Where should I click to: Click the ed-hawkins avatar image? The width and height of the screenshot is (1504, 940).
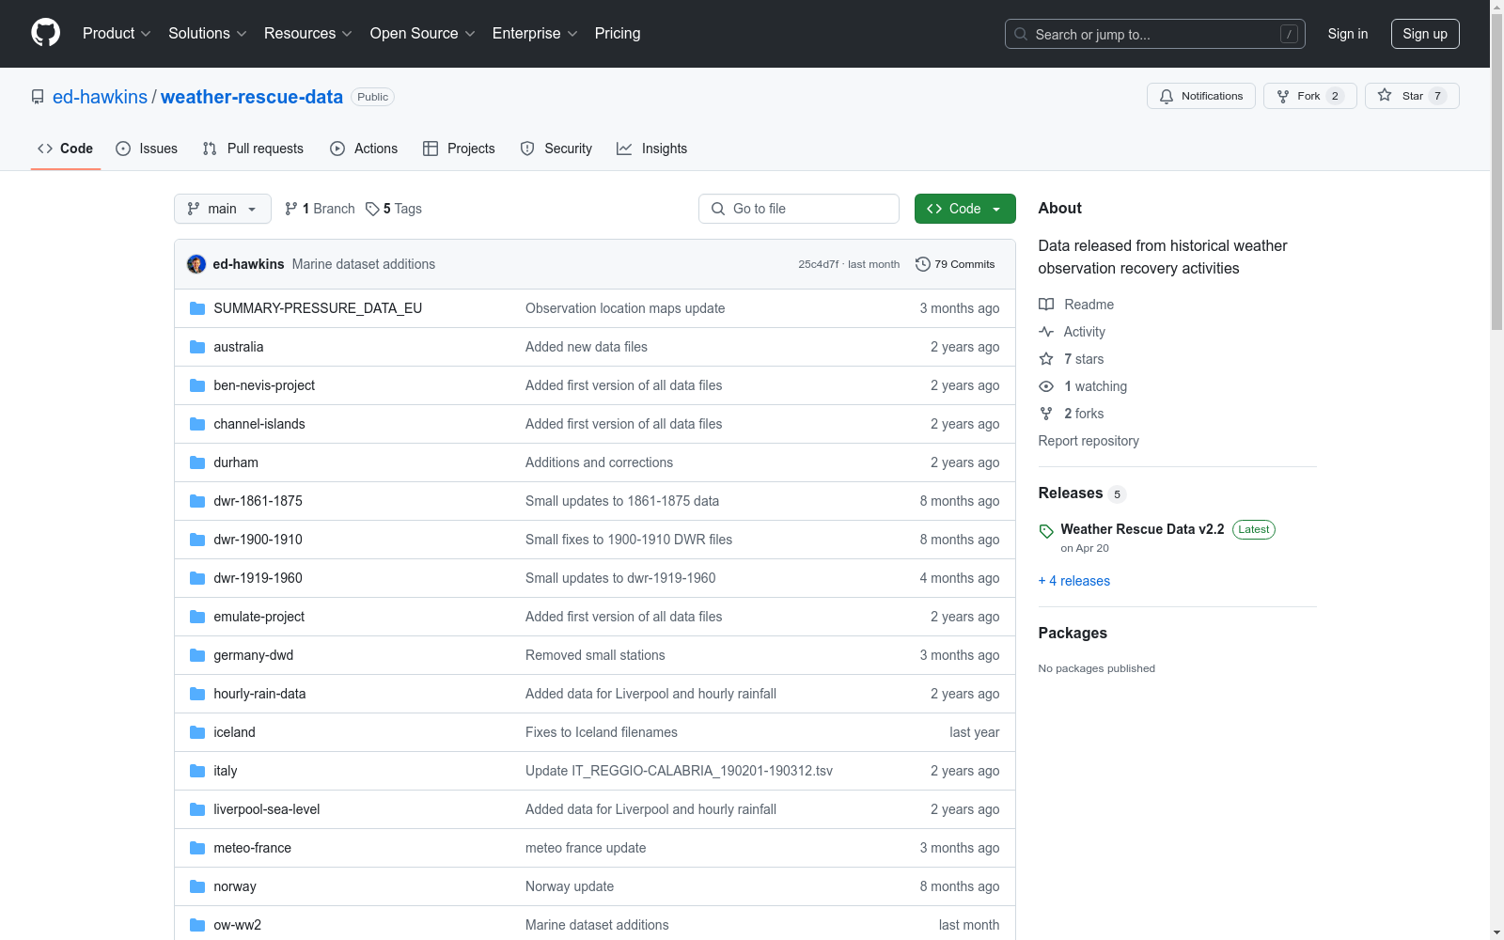[x=196, y=264]
